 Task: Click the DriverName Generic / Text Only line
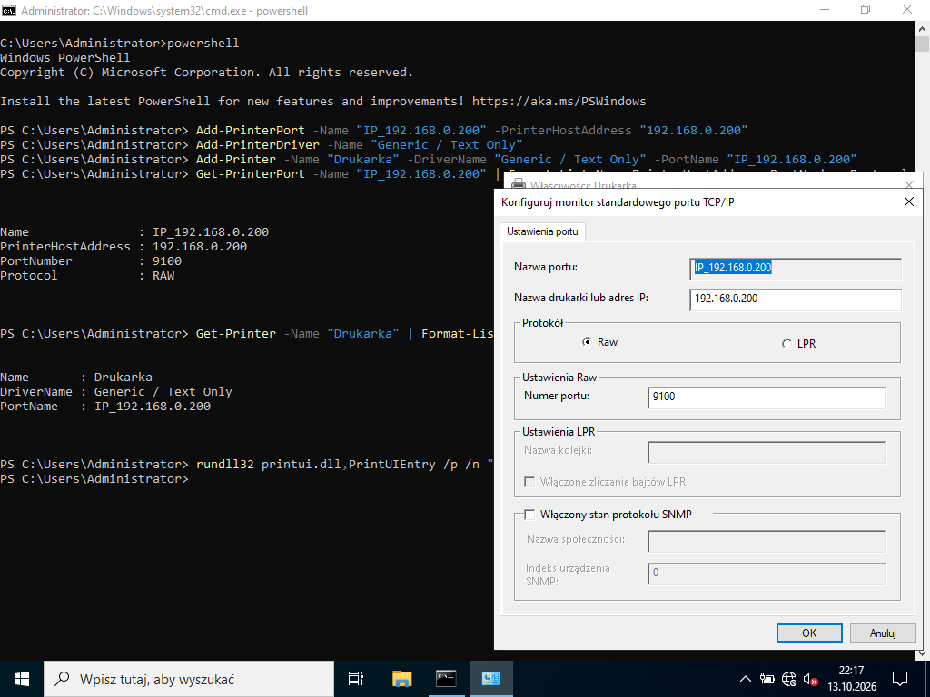tap(116, 392)
